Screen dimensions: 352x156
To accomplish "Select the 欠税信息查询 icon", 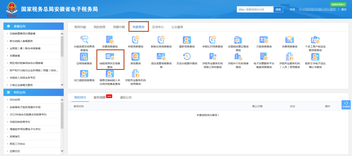I will pyautogui.click(x=264, y=40).
